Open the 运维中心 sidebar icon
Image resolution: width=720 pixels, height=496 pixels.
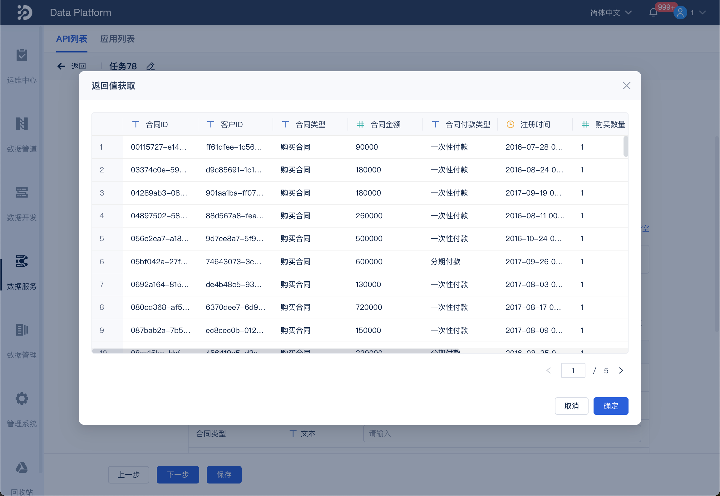click(x=22, y=55)
